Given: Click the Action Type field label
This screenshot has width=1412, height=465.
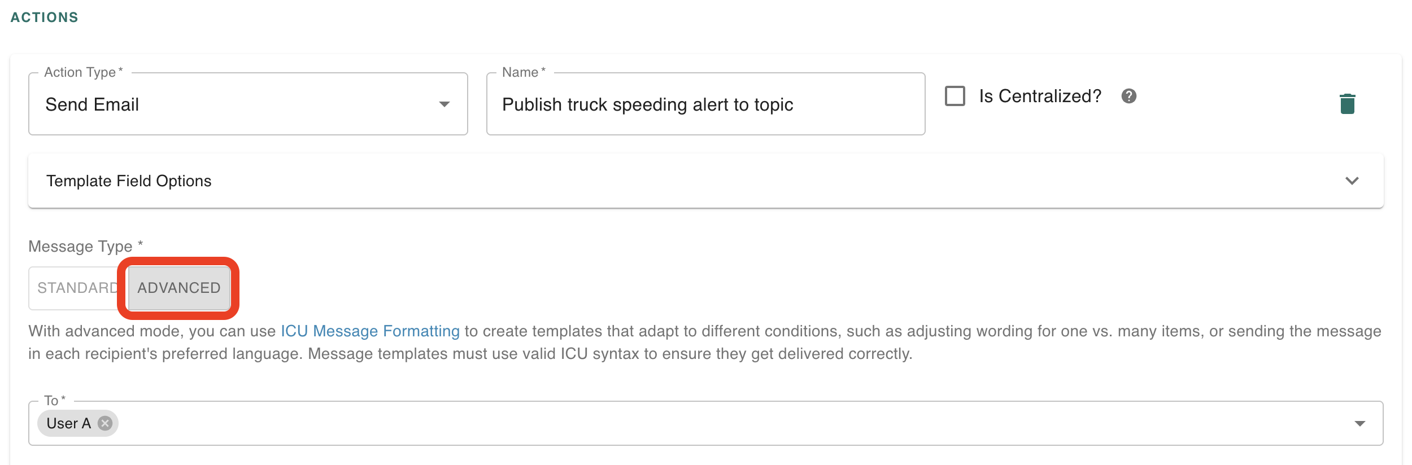Looking at the screenshot, I should [80, 72].
